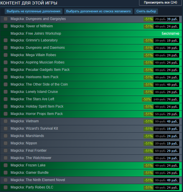Enable the Dungeons and Daemons checkbox
Screen dimensions: 183x192
6,48
